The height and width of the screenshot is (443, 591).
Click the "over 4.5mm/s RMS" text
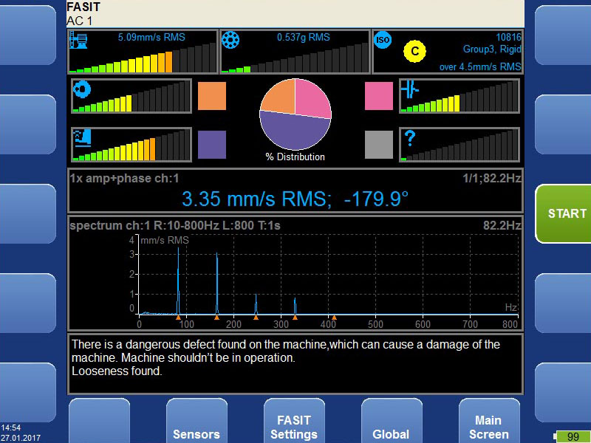480,67
